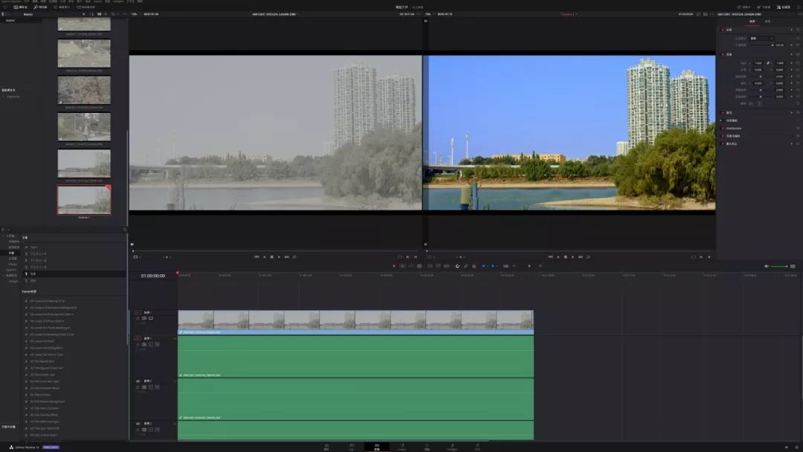The height and width of the screenshot is (452, 803).
Task: Click the Flip vertical icon in Inspector
Action: pos(759,103)
